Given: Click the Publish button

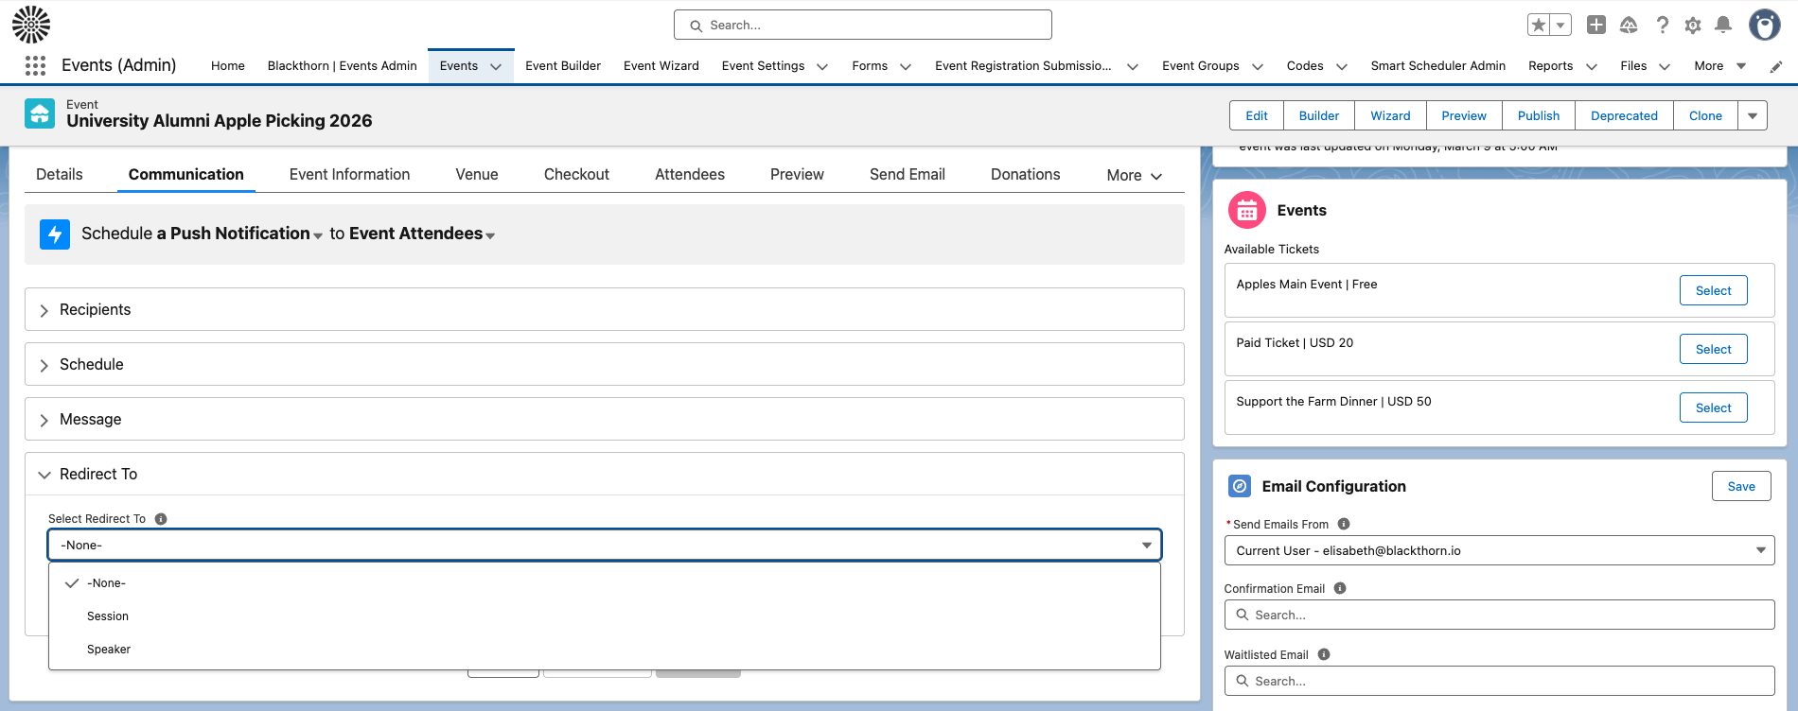Looking at the screenshot, I should pos(1538,115).
